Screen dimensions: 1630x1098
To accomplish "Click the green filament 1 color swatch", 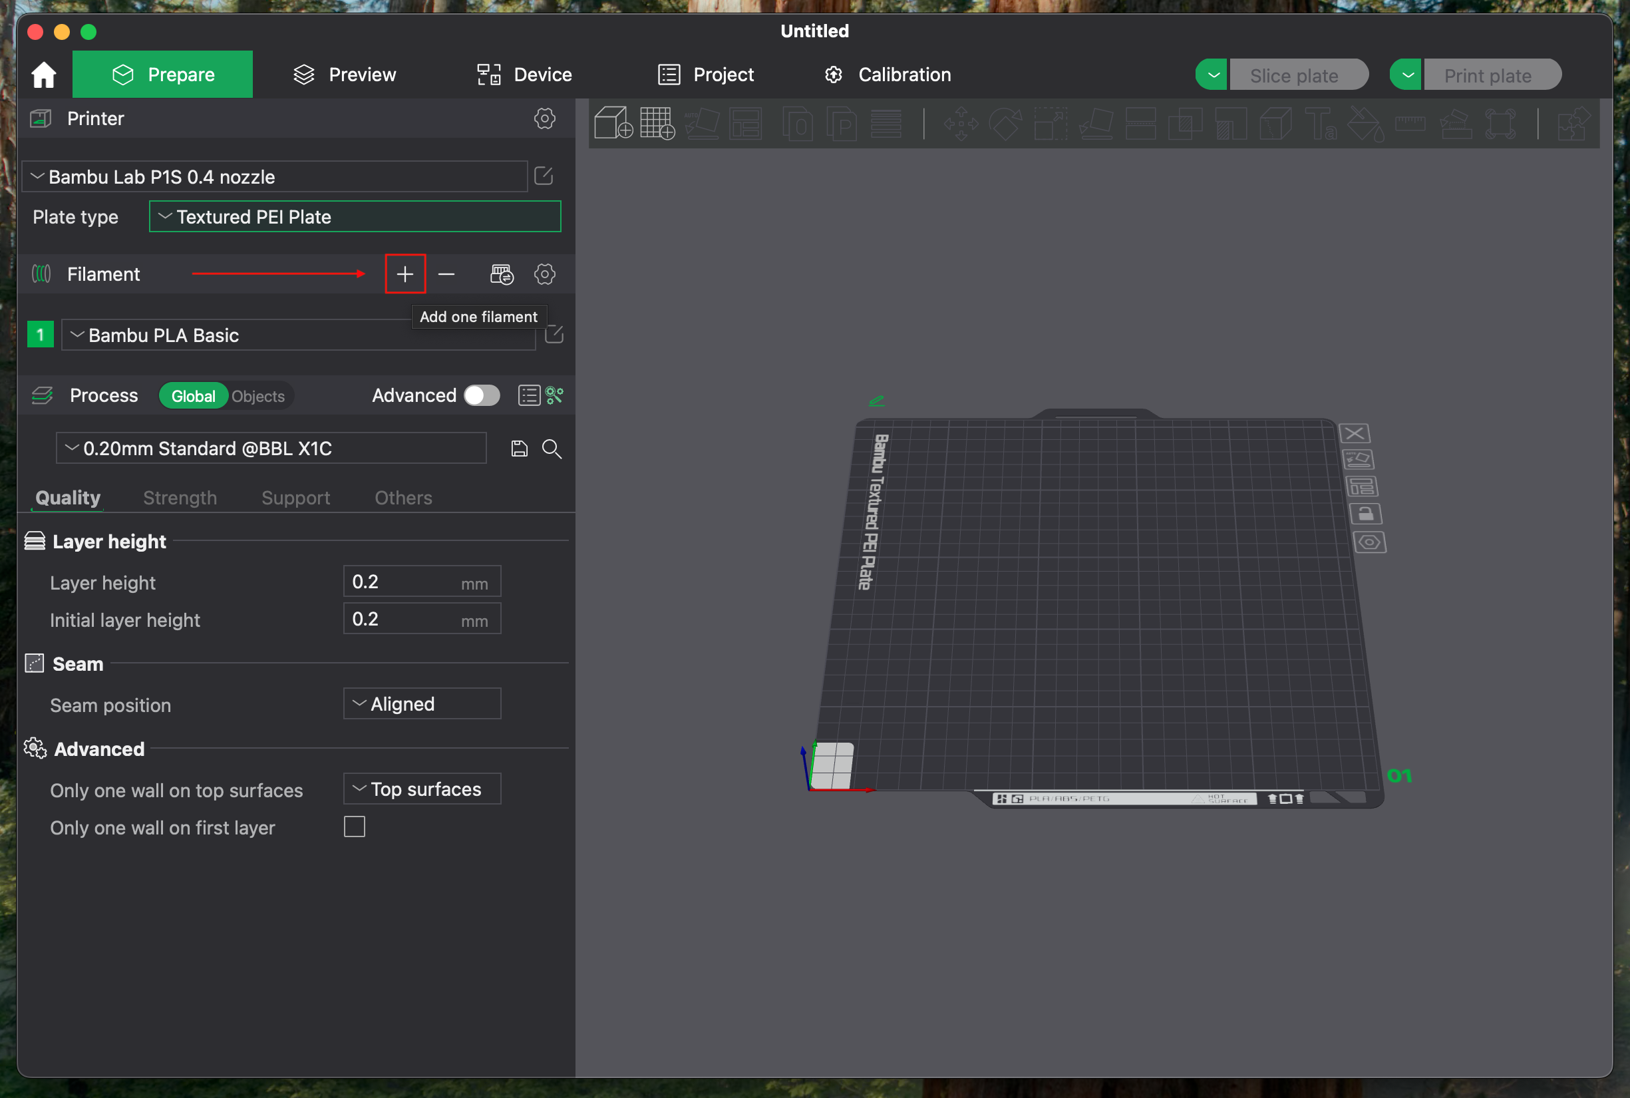I will pos(40,335).
